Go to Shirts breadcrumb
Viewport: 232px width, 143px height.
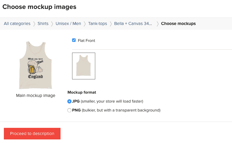coord(43,23)
